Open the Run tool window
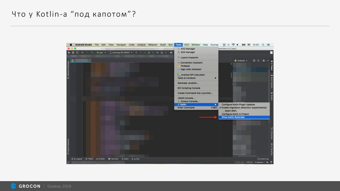The height and width of the screenshot is (191, 340). tap(136, 159)
